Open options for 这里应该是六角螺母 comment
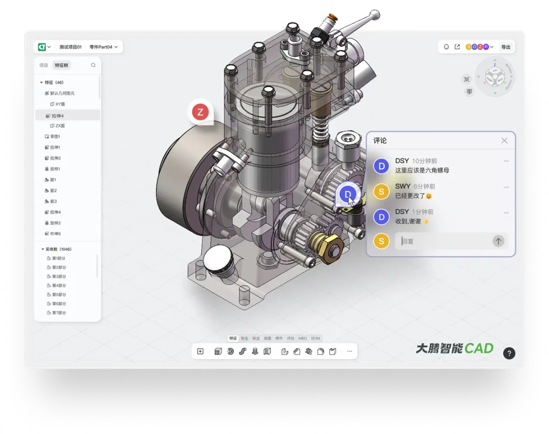 (x=506, y=161)
